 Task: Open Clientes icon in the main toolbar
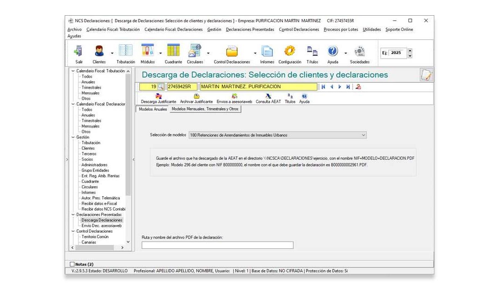99,51
